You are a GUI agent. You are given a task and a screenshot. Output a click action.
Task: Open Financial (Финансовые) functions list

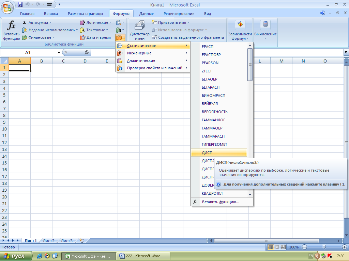click(x=38, y=37)
